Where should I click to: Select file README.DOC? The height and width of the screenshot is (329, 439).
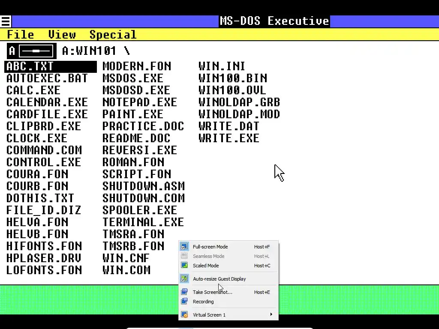[136, 138]
